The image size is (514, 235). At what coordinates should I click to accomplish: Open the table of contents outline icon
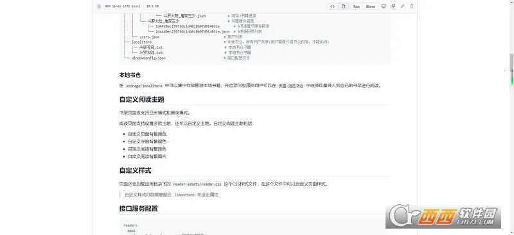click(98, 6)
